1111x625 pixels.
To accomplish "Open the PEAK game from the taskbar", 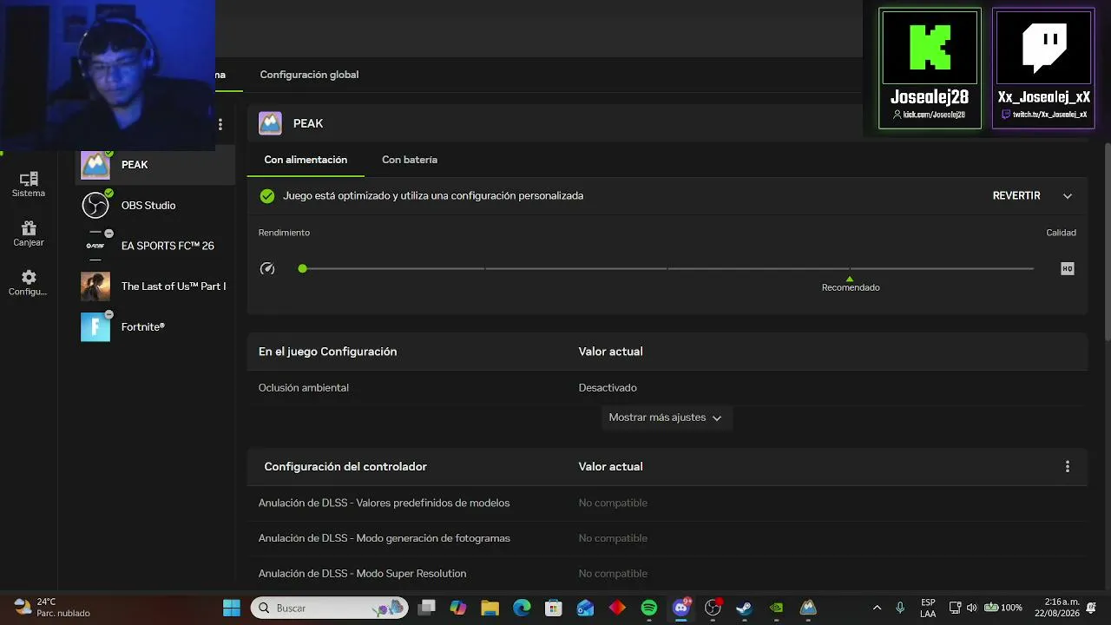I will [x=808, y=609].
